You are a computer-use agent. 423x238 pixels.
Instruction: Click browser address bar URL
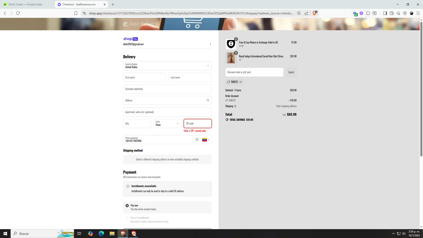point(191,13)
